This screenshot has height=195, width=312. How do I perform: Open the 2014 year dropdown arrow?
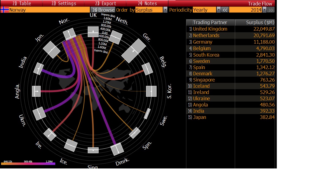point(265,10)
